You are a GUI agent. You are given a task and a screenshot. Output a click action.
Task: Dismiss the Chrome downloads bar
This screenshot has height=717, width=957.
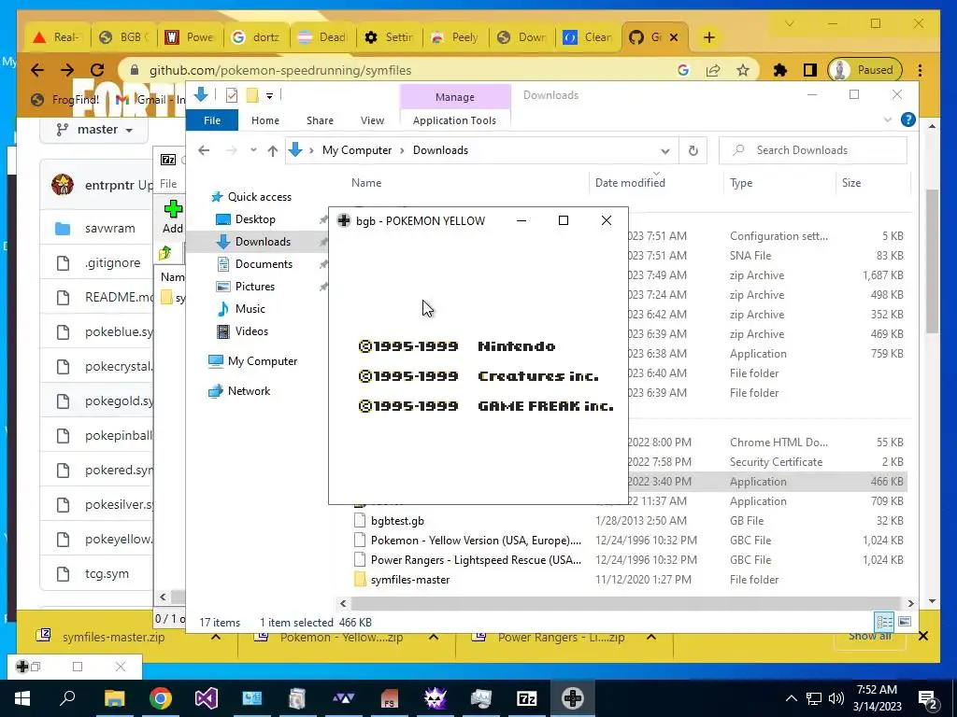point(922,636)
